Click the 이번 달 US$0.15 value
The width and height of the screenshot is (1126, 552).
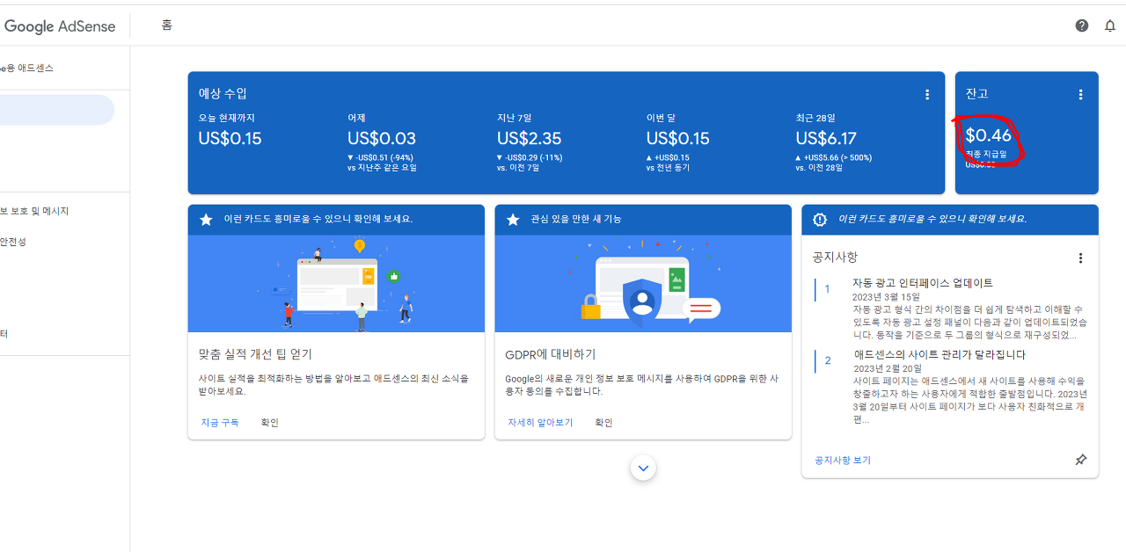coord(678,139)
